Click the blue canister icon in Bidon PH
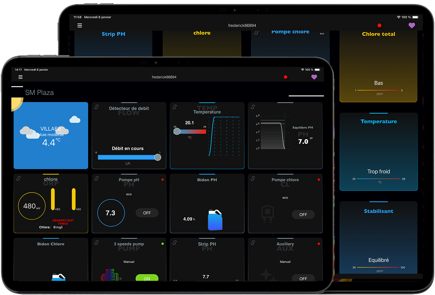The width and height of the screenshot is (435, 295). 215,220
